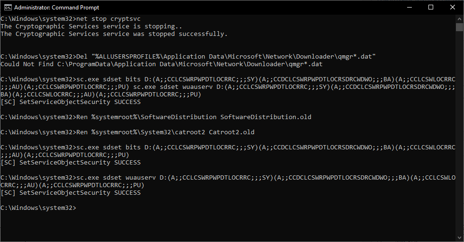Minimize the Command Prompt window
Image resolution: width=464 pixels, height=242 pixels.
click(409, 7)
